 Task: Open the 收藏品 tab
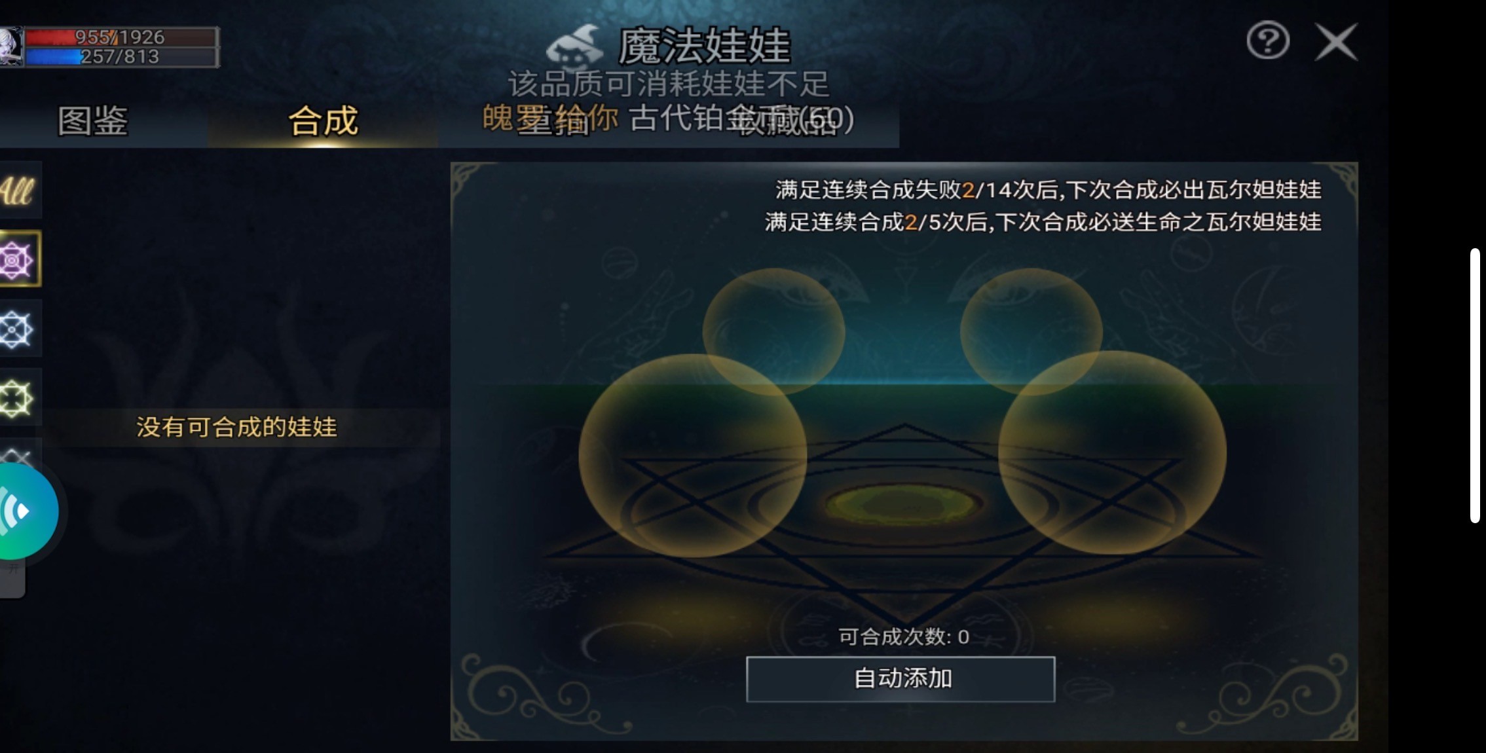tap(786, 121)
